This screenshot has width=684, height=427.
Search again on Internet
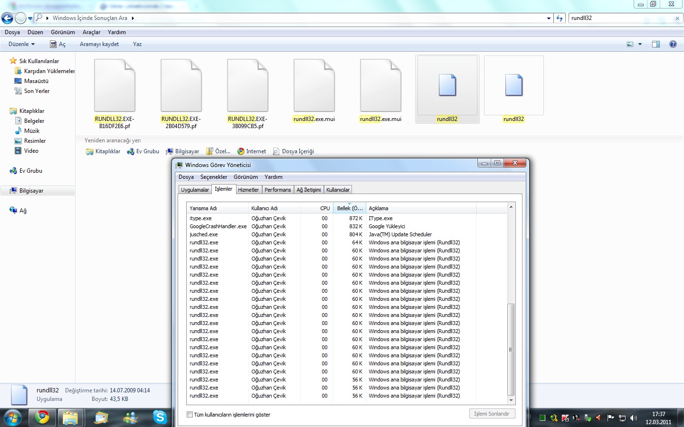[x=252, y=151]
